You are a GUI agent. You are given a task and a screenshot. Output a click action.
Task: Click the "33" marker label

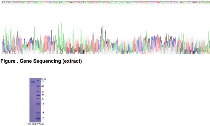click(43, 92)
